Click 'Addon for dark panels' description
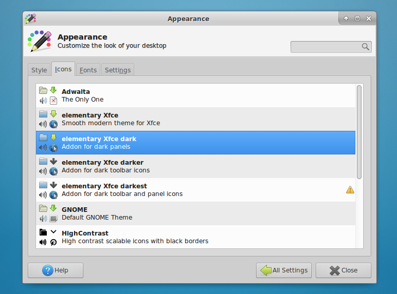 click(x=96, y=147)
